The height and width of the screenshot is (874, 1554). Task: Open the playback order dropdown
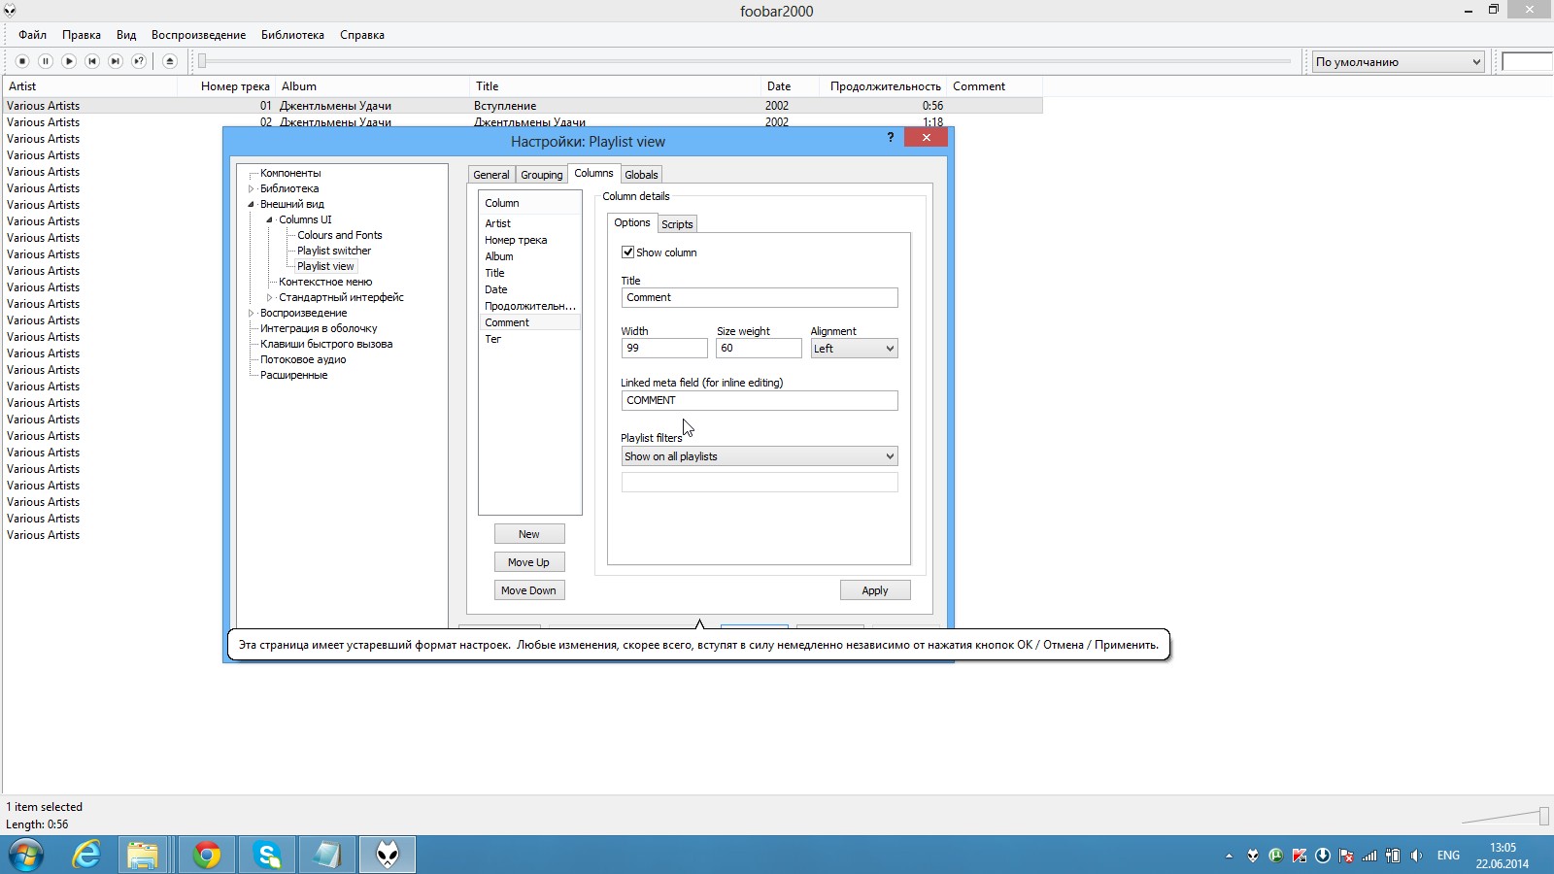tap(1398, 62)
